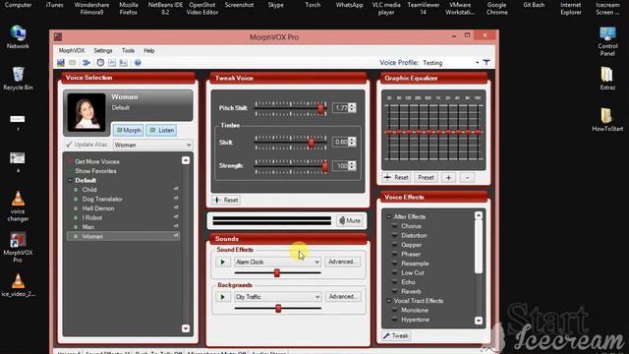Mute the microphone with the Mute button

coord(350,220)
